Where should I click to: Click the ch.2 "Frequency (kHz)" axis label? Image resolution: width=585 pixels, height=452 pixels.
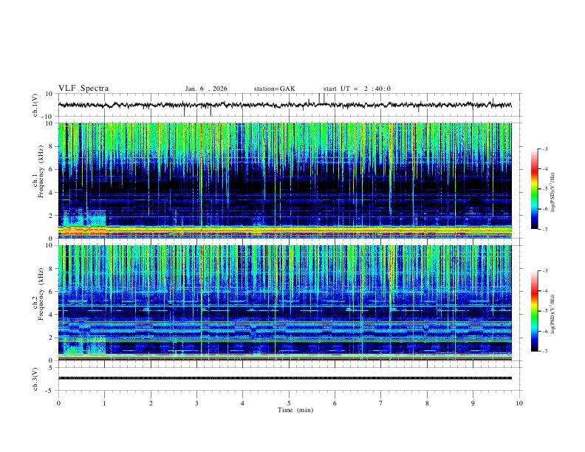tap(41, 292)
